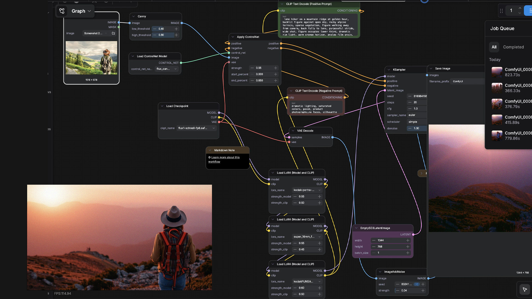Collapse the Save Image node

coord(431,68)
